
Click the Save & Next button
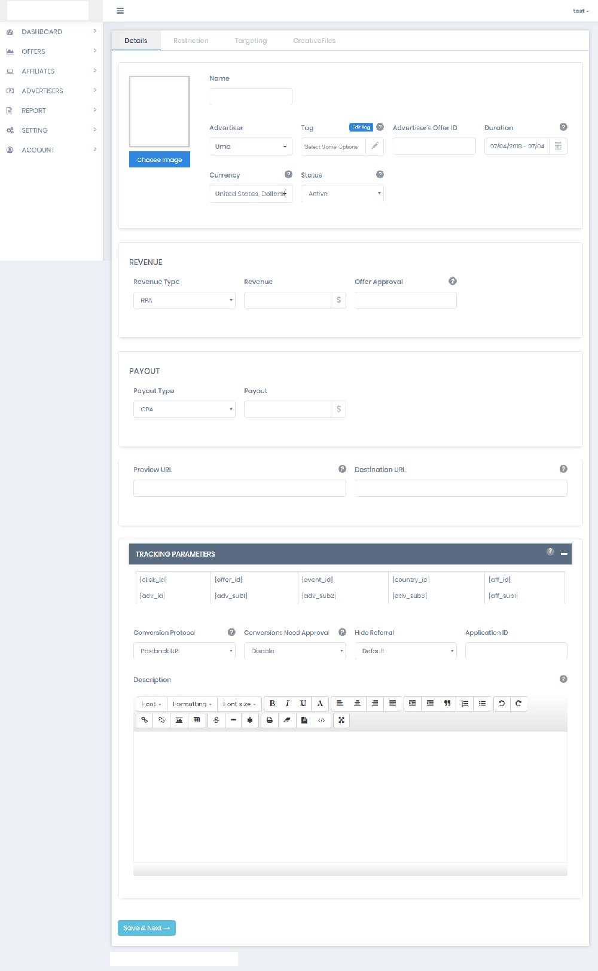point(147,928)
